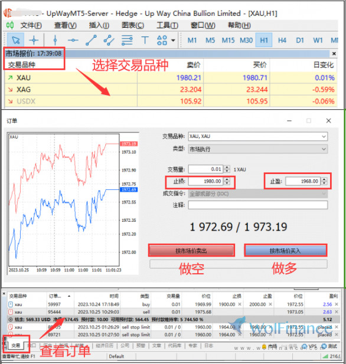Switch chart to W1 timeframe
The width and height of the screenshot is (346, 364).
click(318, 40)
